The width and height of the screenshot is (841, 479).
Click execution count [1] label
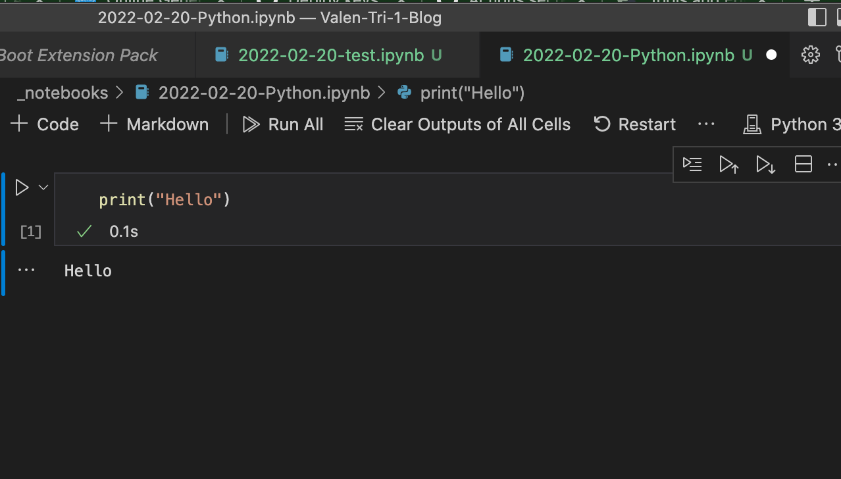point(31,232)
